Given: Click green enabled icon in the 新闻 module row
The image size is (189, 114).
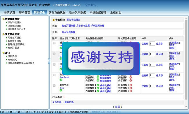Looking at the screenshot, I should (61, 48).
